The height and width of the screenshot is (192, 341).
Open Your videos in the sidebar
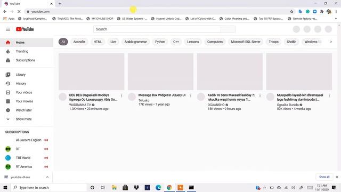pos(27,92)
